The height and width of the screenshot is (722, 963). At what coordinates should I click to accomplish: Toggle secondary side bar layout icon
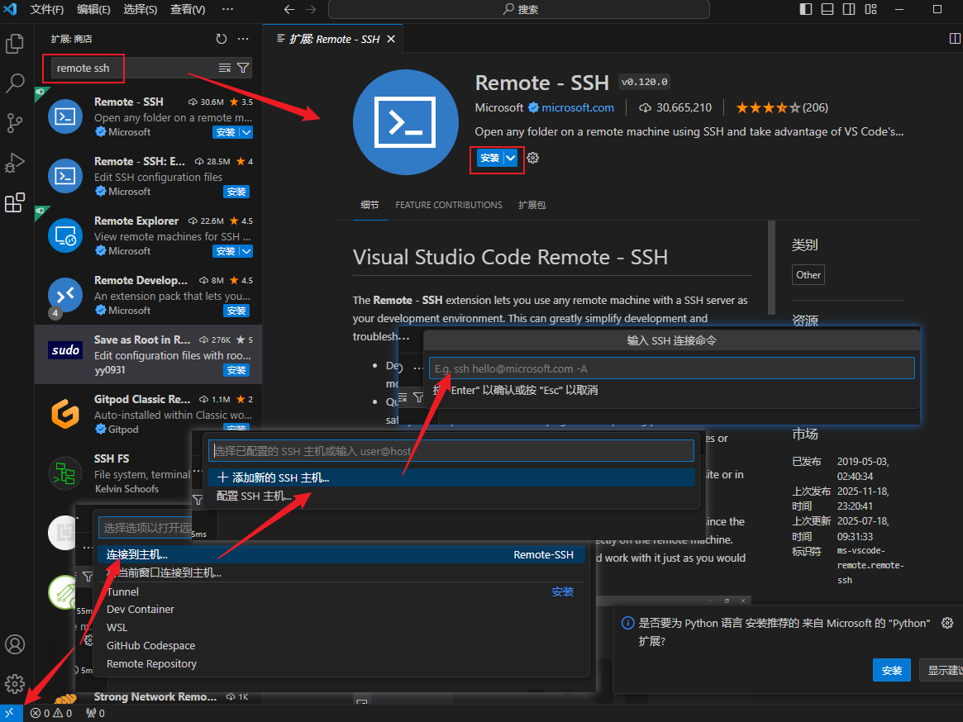849,9
